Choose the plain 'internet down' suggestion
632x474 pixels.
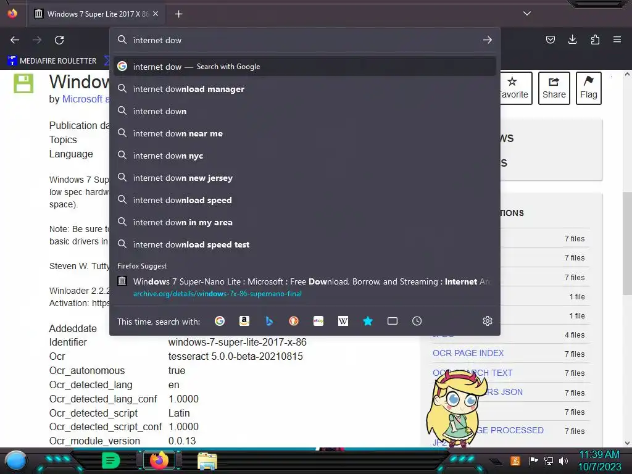coord(305,111)
